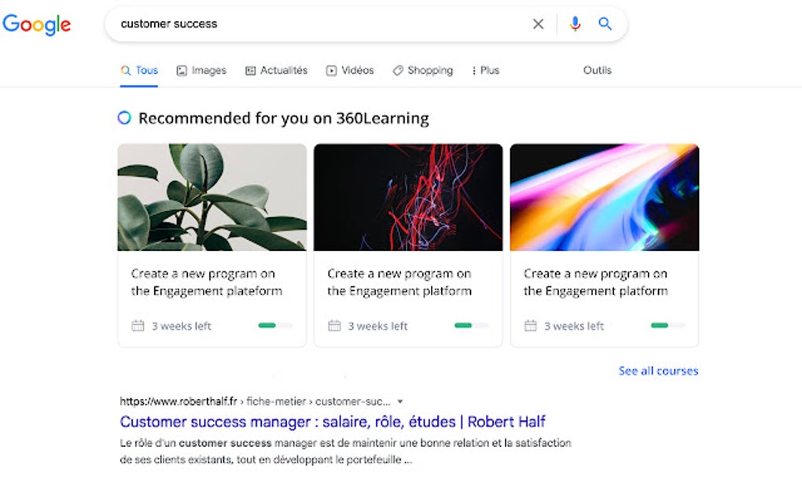Submit search with the magnifying glass icon
The image size is (802, 502).
pos(605,24)
